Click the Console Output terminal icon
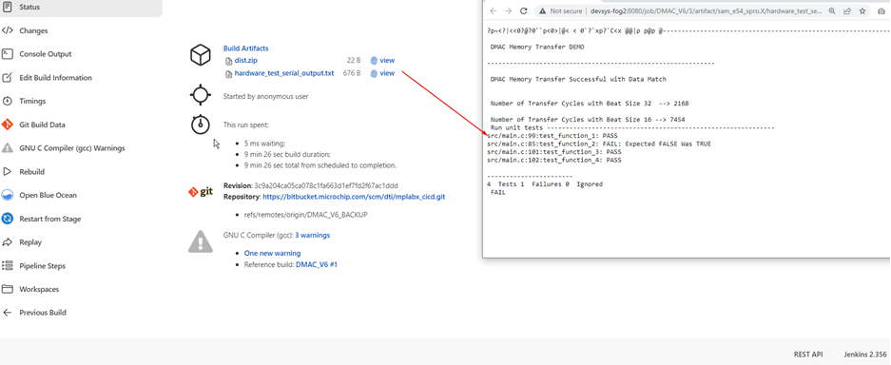 pos(8,54)
